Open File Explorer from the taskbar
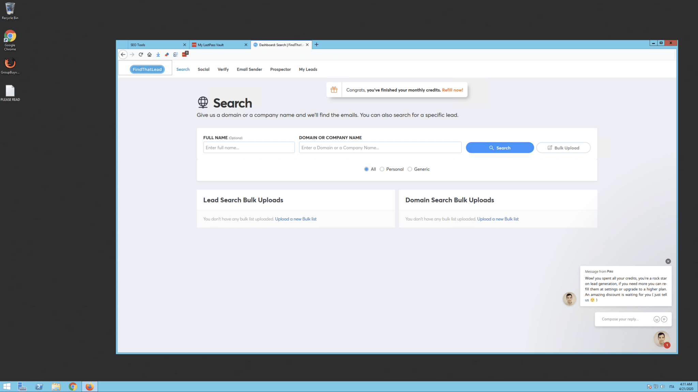 pos(56,387)
